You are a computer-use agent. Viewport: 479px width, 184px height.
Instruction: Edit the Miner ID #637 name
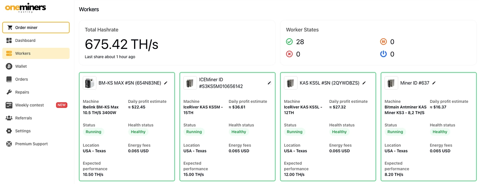[x=434, y=83]
